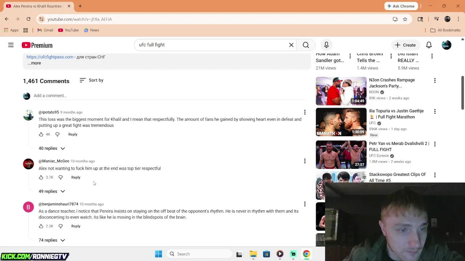Expand 49 replies under @Maniac_McGee
This screenshot has width=465, height=261.
click(x=52, y=191)
